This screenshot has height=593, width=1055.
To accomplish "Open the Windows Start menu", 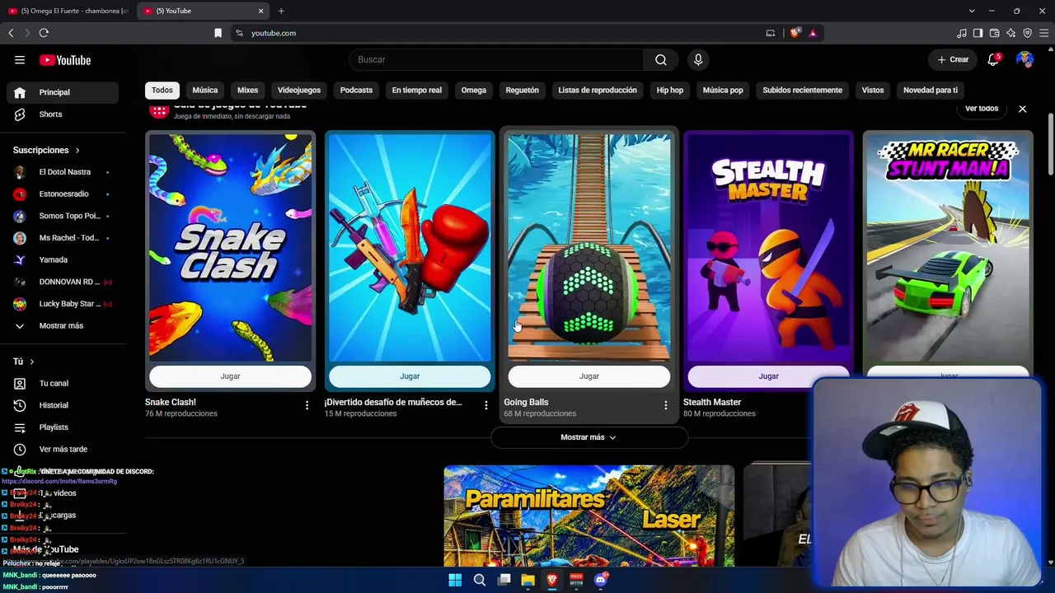I will pos(455,580).
